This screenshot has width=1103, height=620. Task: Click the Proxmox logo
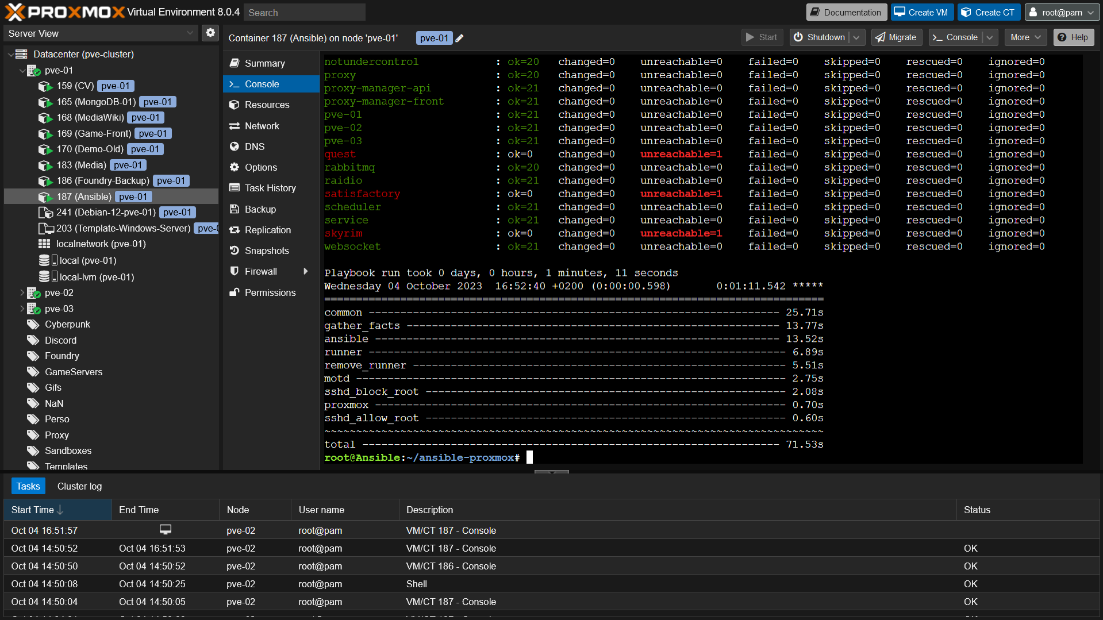(64, 12)
